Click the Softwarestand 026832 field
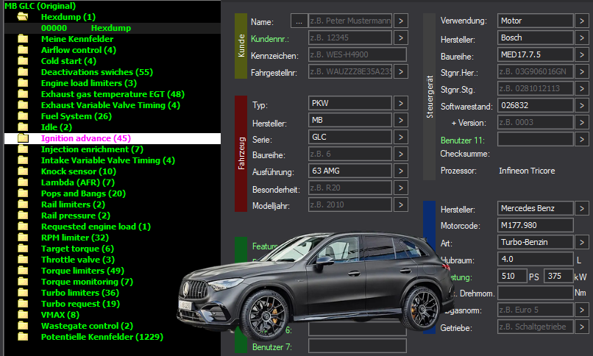Image resolution: width=593 pixels, height=356 pixels. pos(535,105)
